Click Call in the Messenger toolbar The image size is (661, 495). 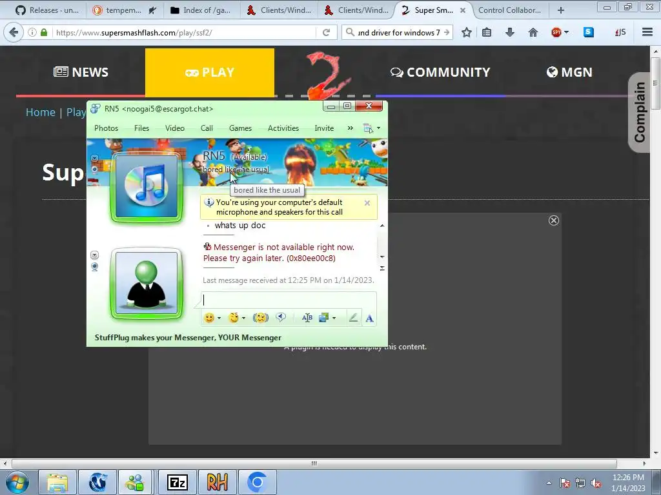[x=207, y=128]
